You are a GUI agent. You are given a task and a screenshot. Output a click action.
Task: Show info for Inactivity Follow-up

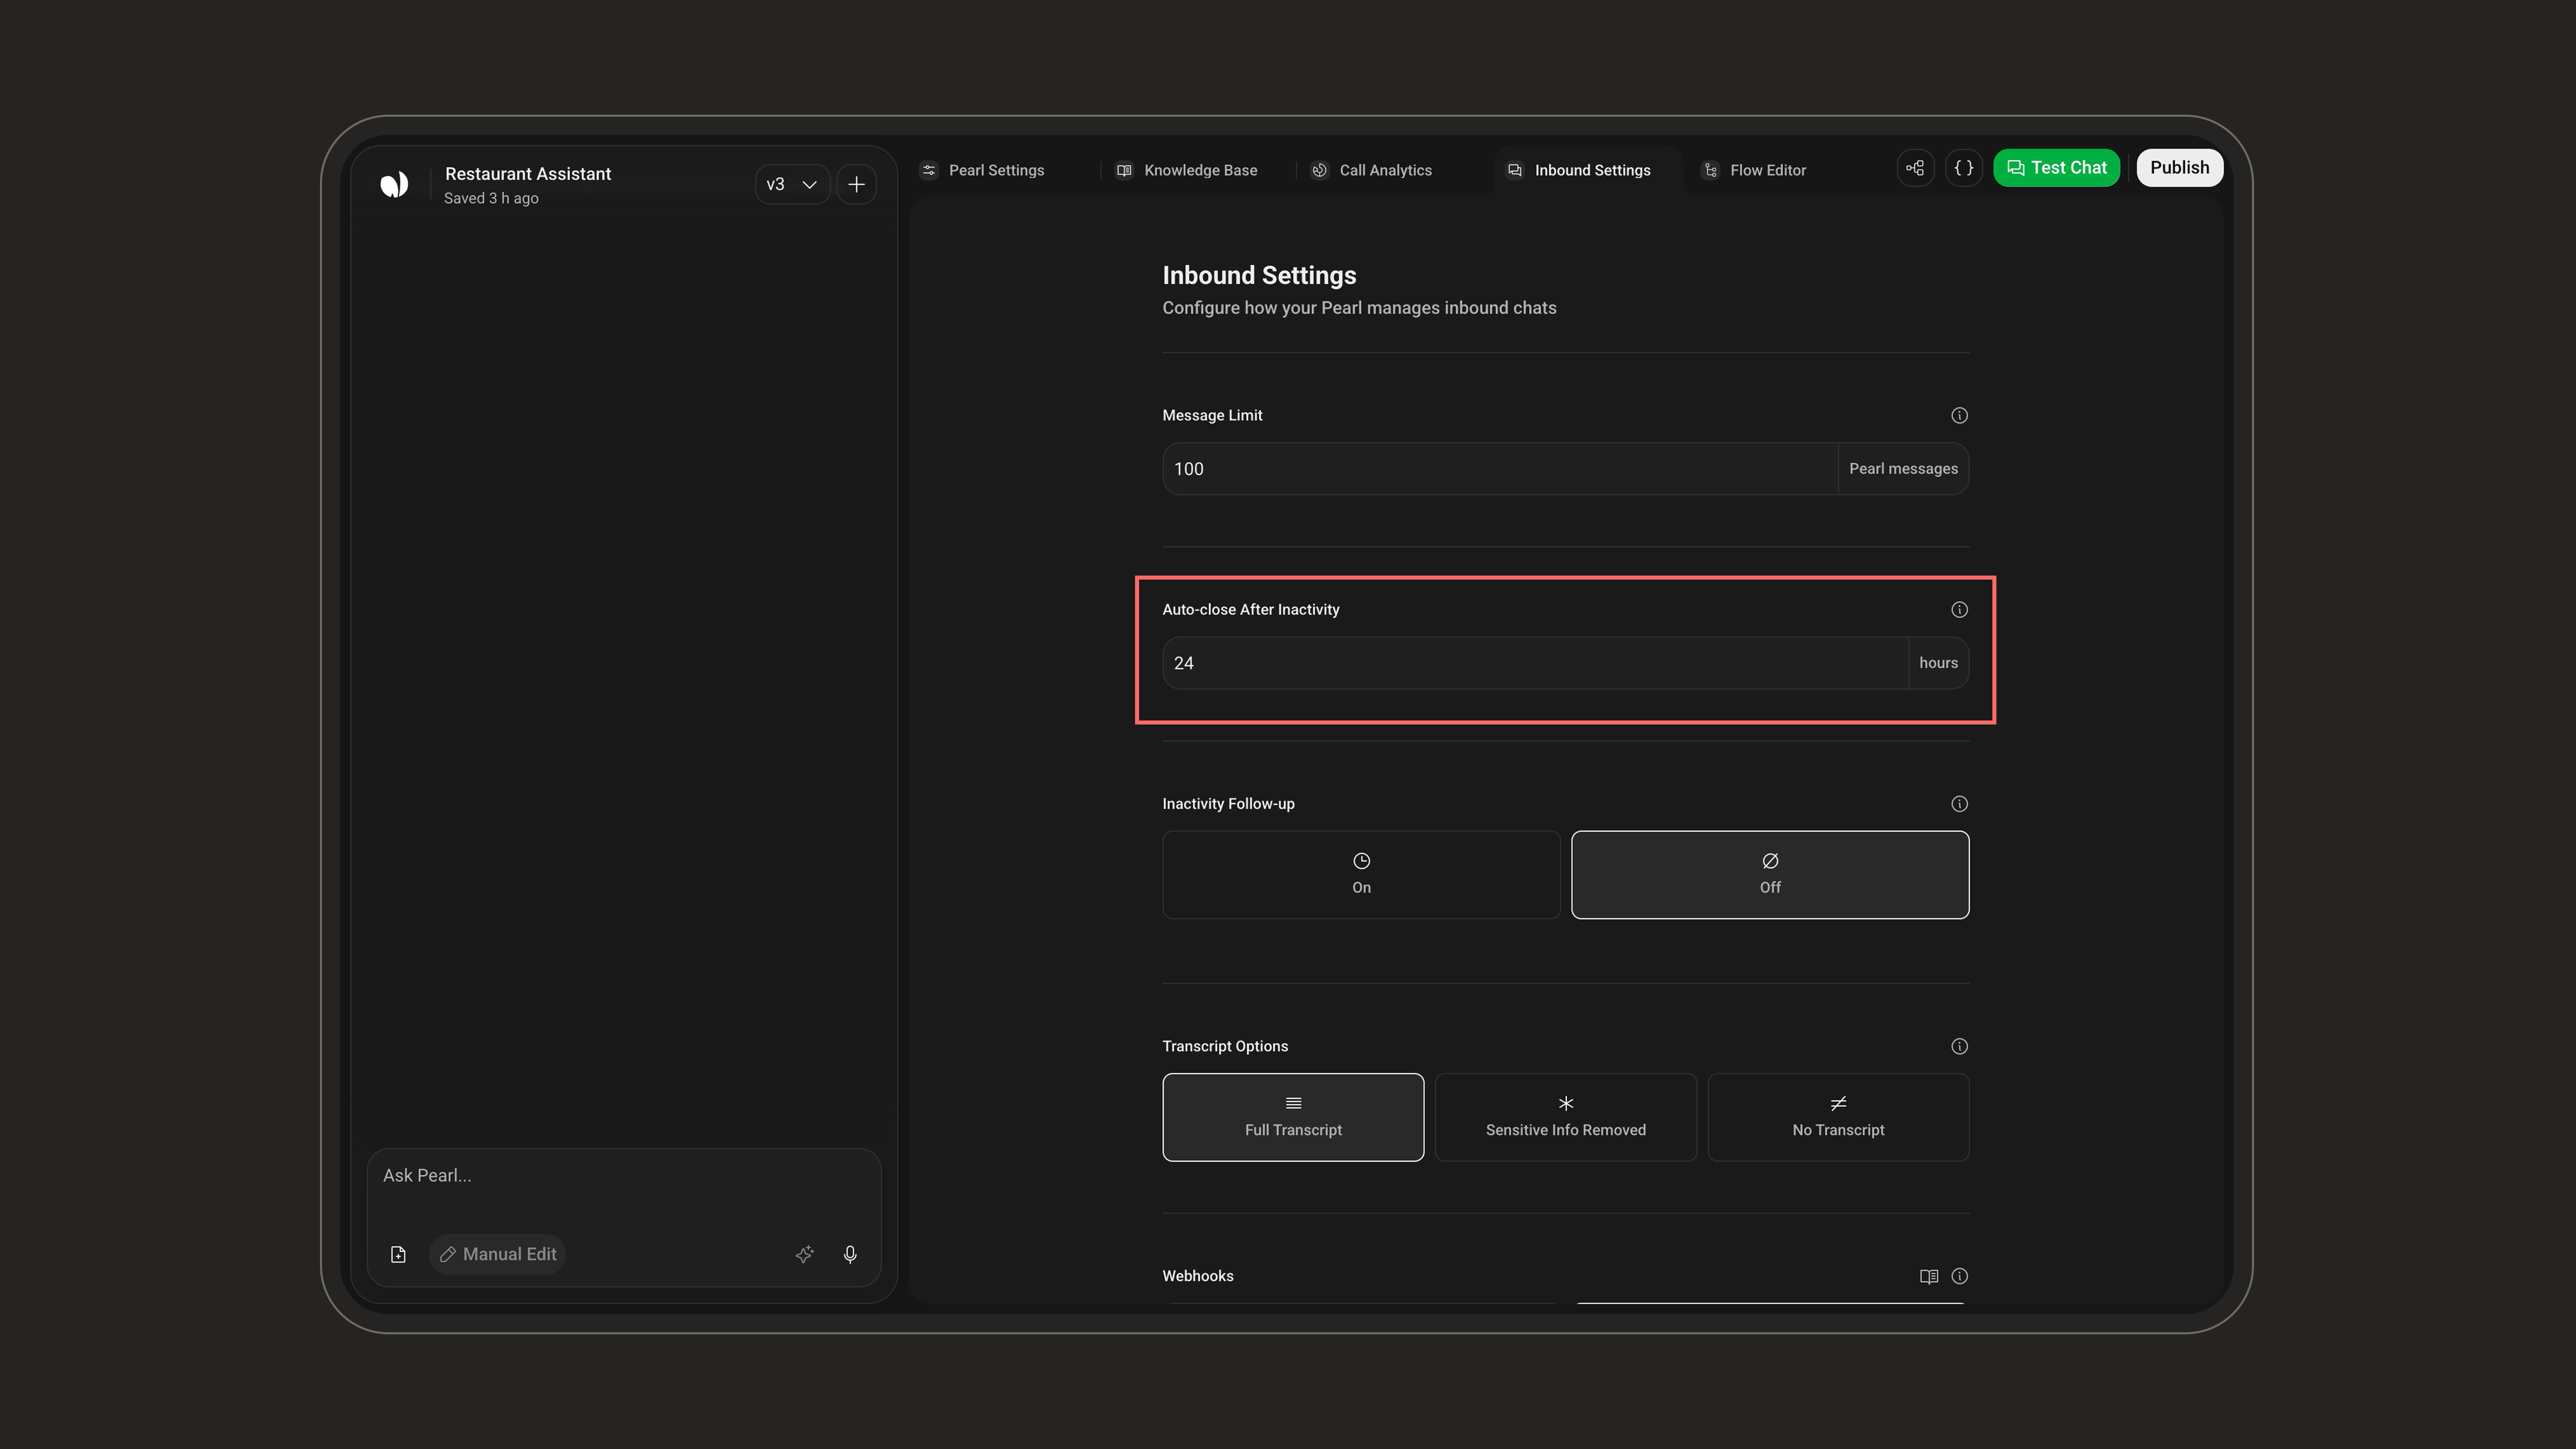coord(1959,804)
